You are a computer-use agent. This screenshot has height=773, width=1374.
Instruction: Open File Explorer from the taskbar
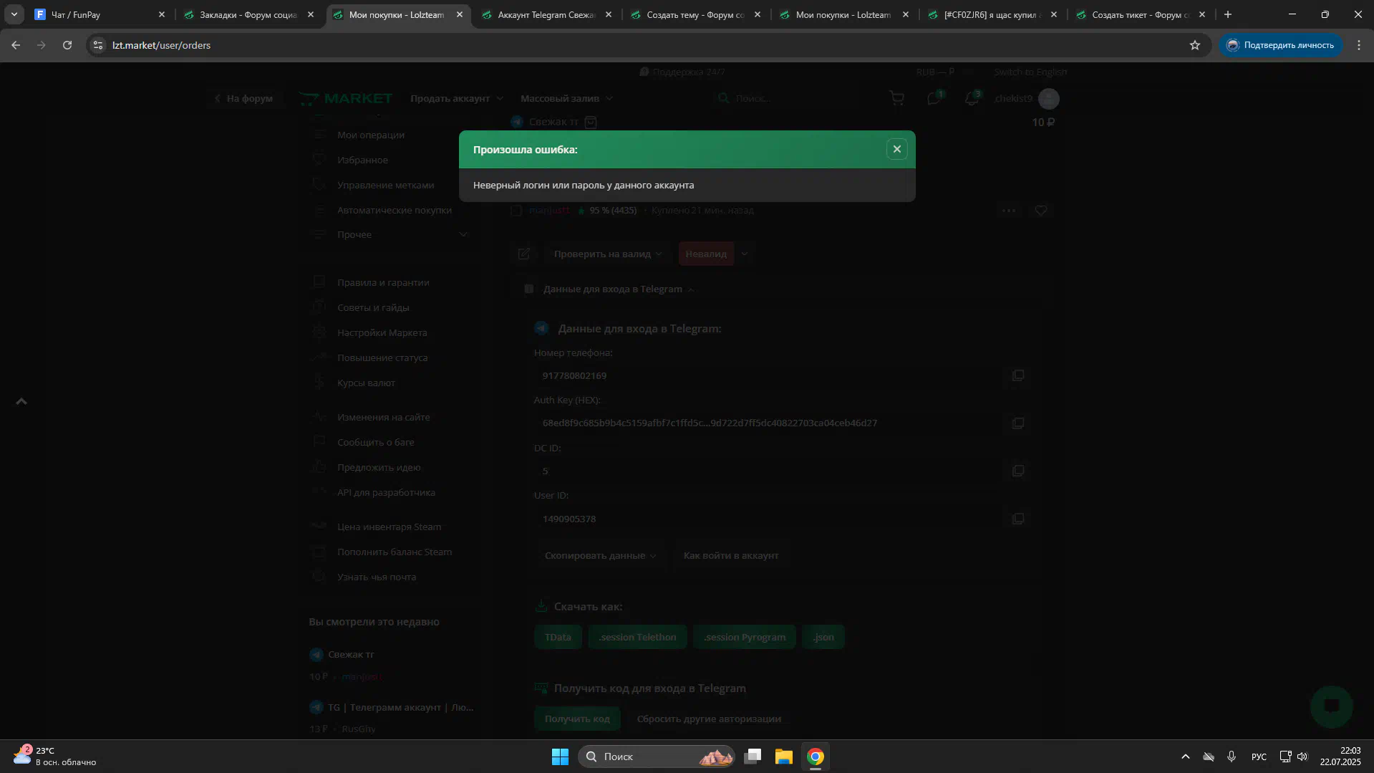tap(783, 757)
